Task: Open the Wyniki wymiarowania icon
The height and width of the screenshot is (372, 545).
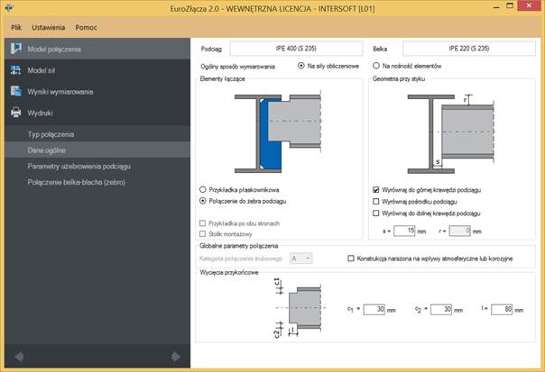Action: (x=15, y=91)
